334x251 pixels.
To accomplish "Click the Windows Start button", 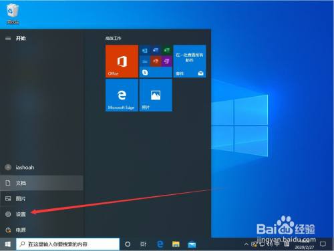I will click(8, 244).
